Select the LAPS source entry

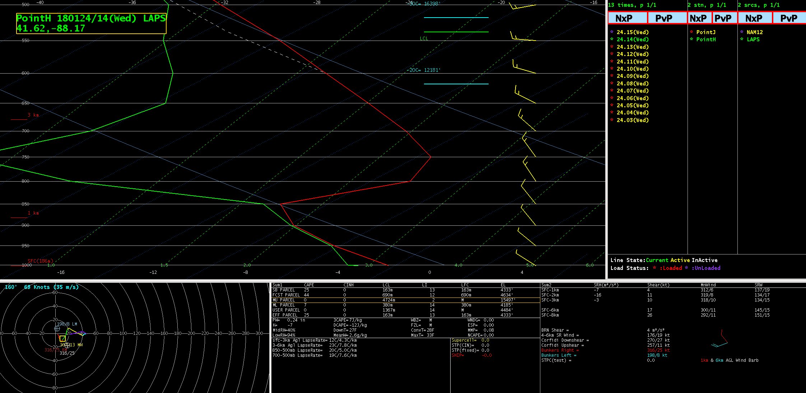(x=753, y=39)
